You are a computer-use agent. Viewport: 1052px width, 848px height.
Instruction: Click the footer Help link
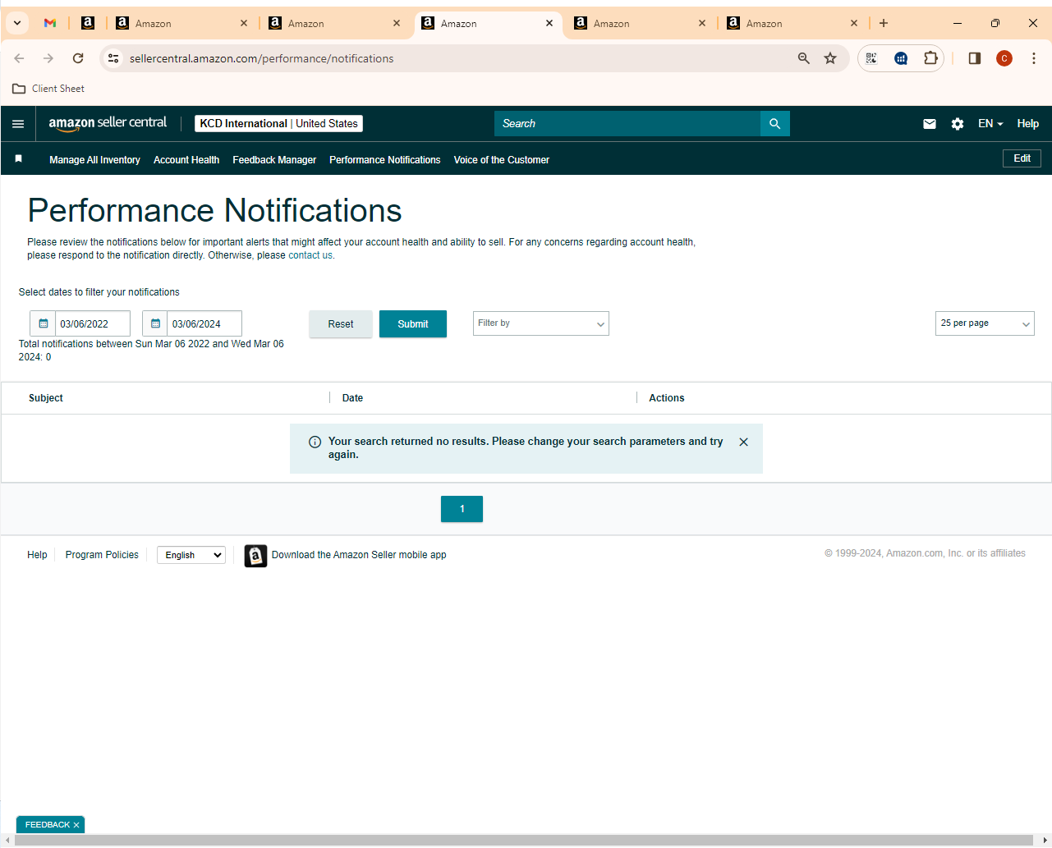(x=37, y=555)
